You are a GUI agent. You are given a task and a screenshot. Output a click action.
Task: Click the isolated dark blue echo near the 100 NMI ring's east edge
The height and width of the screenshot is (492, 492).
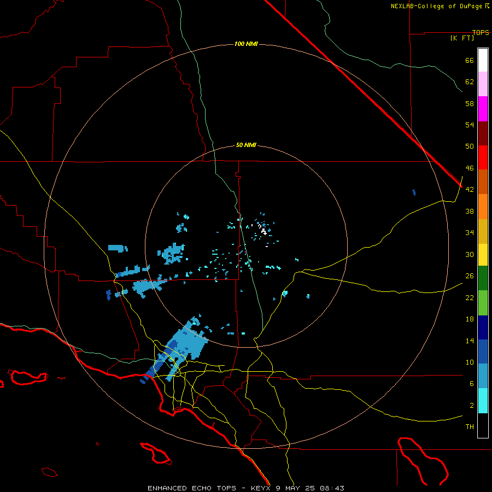point(414,192)
